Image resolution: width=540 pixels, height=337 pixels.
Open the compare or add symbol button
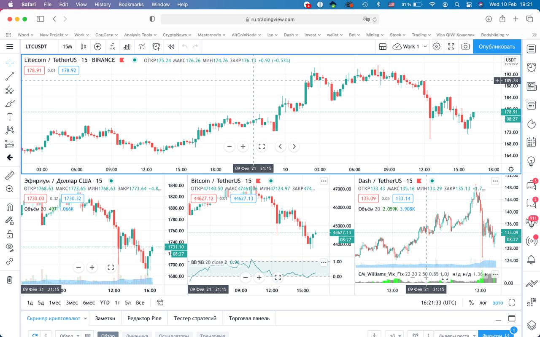[x=97, y=46]
